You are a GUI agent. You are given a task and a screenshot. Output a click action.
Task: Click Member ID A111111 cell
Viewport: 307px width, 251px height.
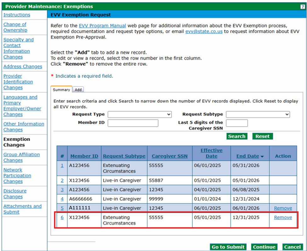(x=84, y=208)
